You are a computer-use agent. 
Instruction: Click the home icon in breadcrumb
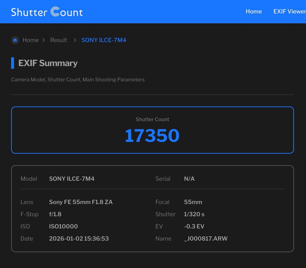(15, 40)
